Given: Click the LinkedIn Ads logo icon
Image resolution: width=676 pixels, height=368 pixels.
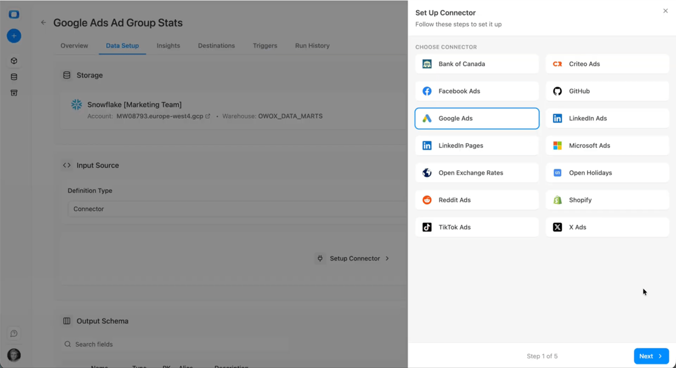Looking at the screenshot, I should (557, 118).
